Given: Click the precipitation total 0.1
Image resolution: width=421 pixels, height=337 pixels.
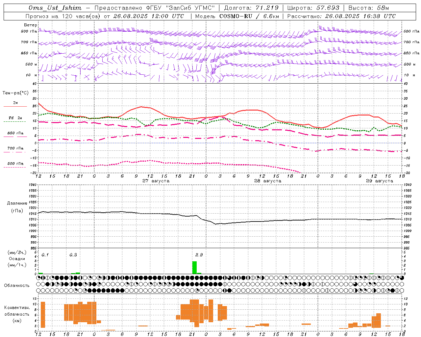Looking at the screenshot, I should pyautogui.click(x=45, y=255).
